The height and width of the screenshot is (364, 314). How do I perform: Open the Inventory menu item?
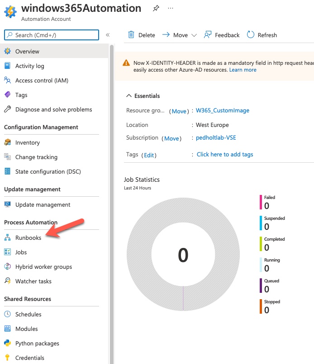click(27, 142)
